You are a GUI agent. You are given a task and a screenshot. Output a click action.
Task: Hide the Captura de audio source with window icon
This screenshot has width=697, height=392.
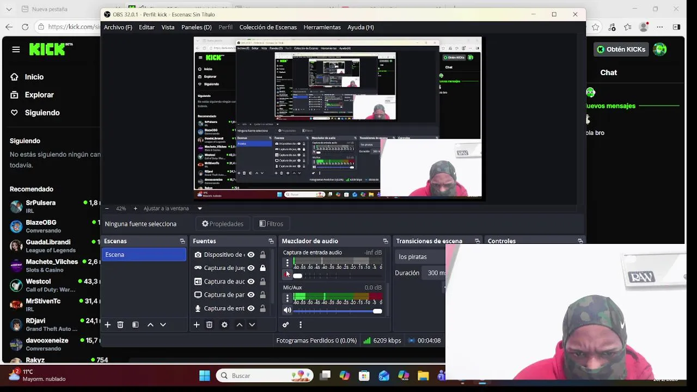(x=251, y=281)
